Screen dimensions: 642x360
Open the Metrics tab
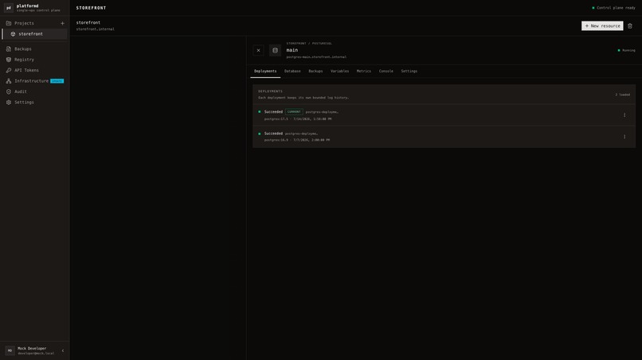[x=363, y=71]
